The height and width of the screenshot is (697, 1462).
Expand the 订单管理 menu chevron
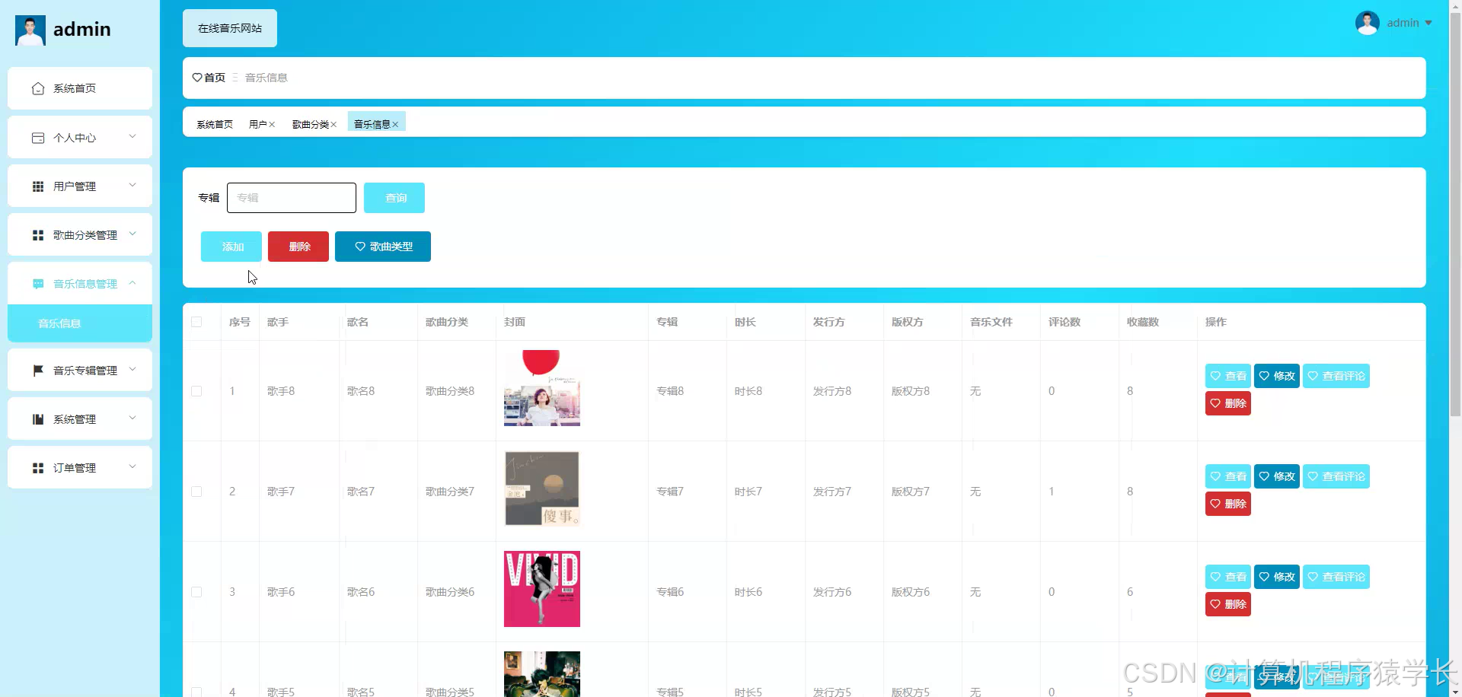click(132, 467)
